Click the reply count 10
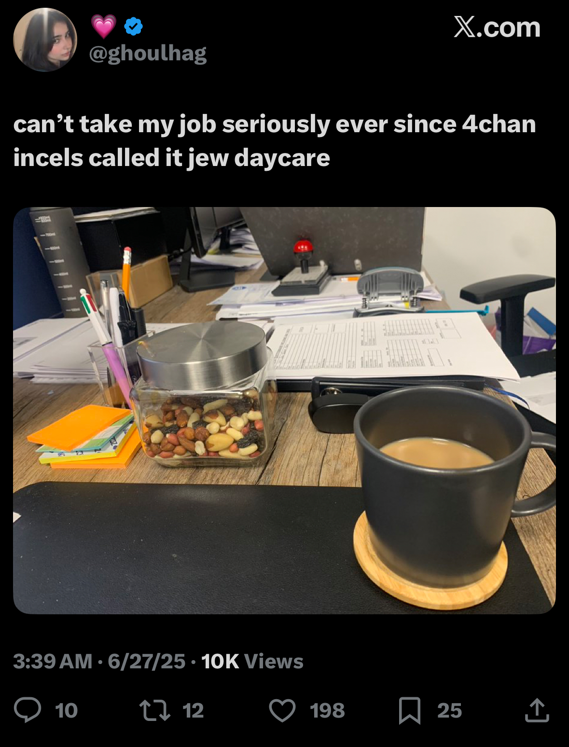 [x=66, y=711]
